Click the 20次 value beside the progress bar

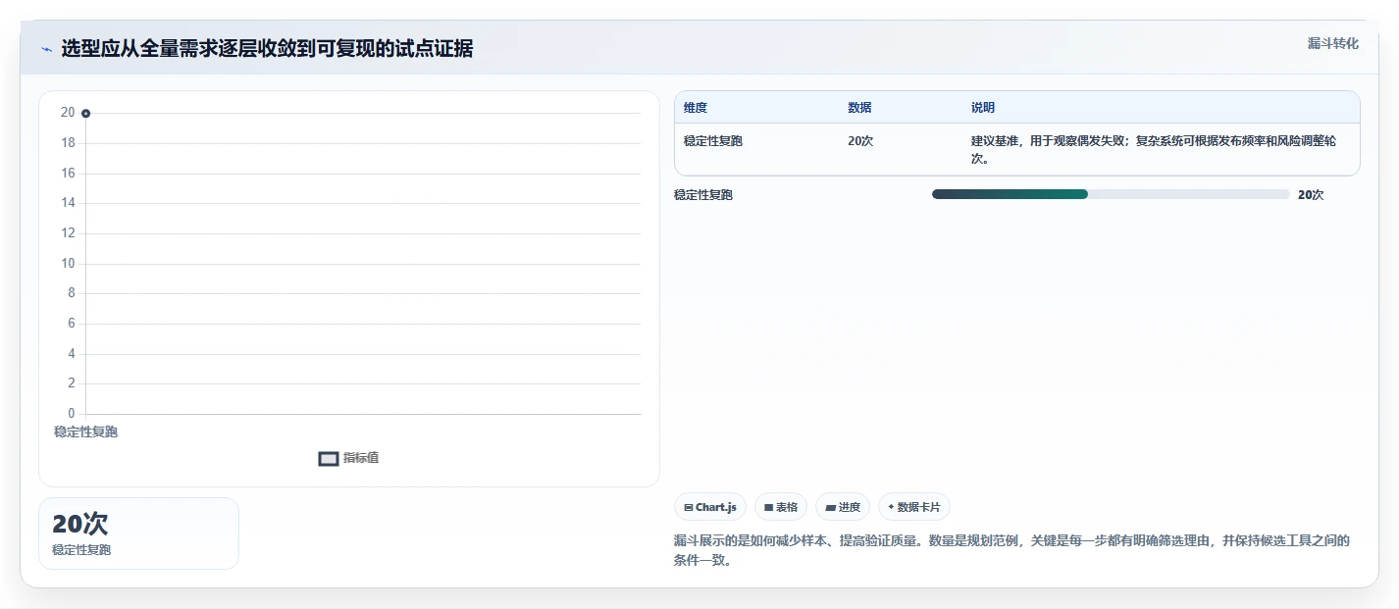[x=1311, y=195]
